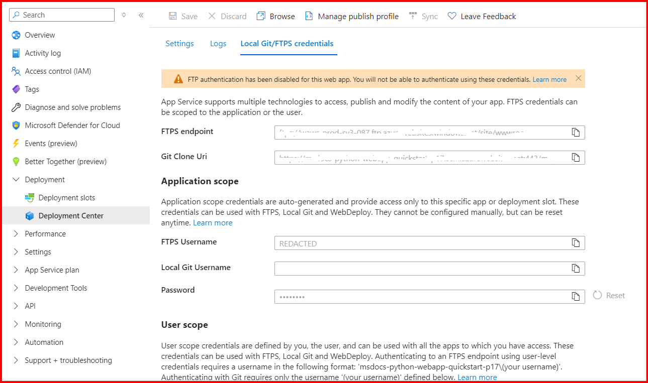Expand the Monitoring section

click(16, 324)
